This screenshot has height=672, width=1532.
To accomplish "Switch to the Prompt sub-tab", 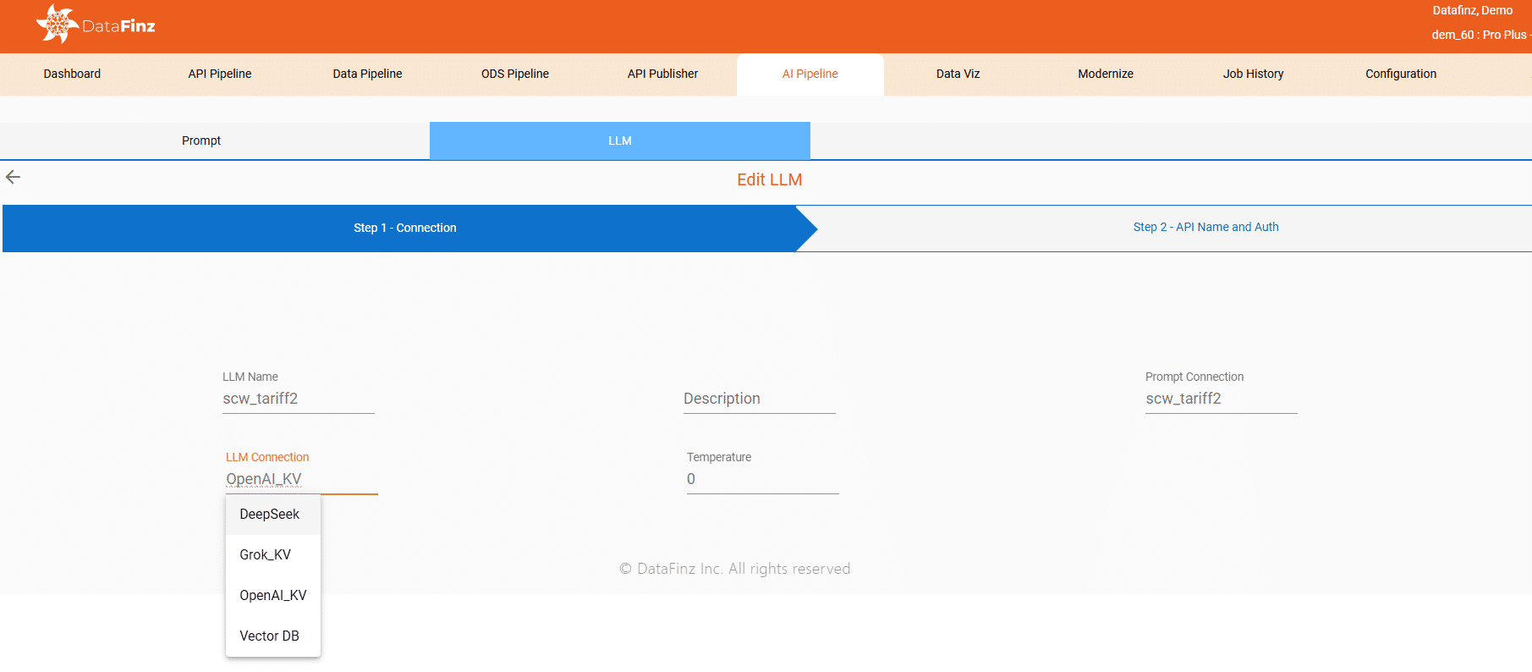I will [x=201, y=141].
